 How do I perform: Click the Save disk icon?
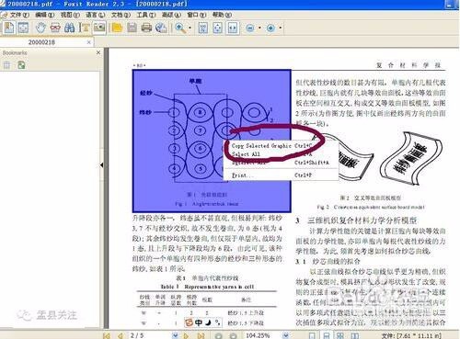point(132,28)
